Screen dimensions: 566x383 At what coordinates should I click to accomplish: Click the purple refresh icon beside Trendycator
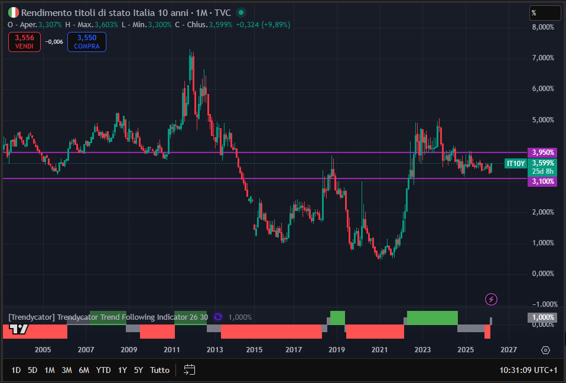pyautogui.click(x=217, y=317)
